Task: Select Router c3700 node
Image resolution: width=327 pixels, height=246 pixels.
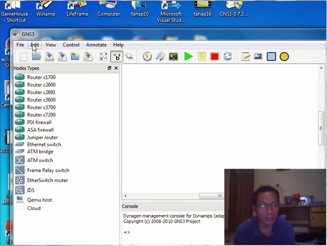Action: click(35, 107)
